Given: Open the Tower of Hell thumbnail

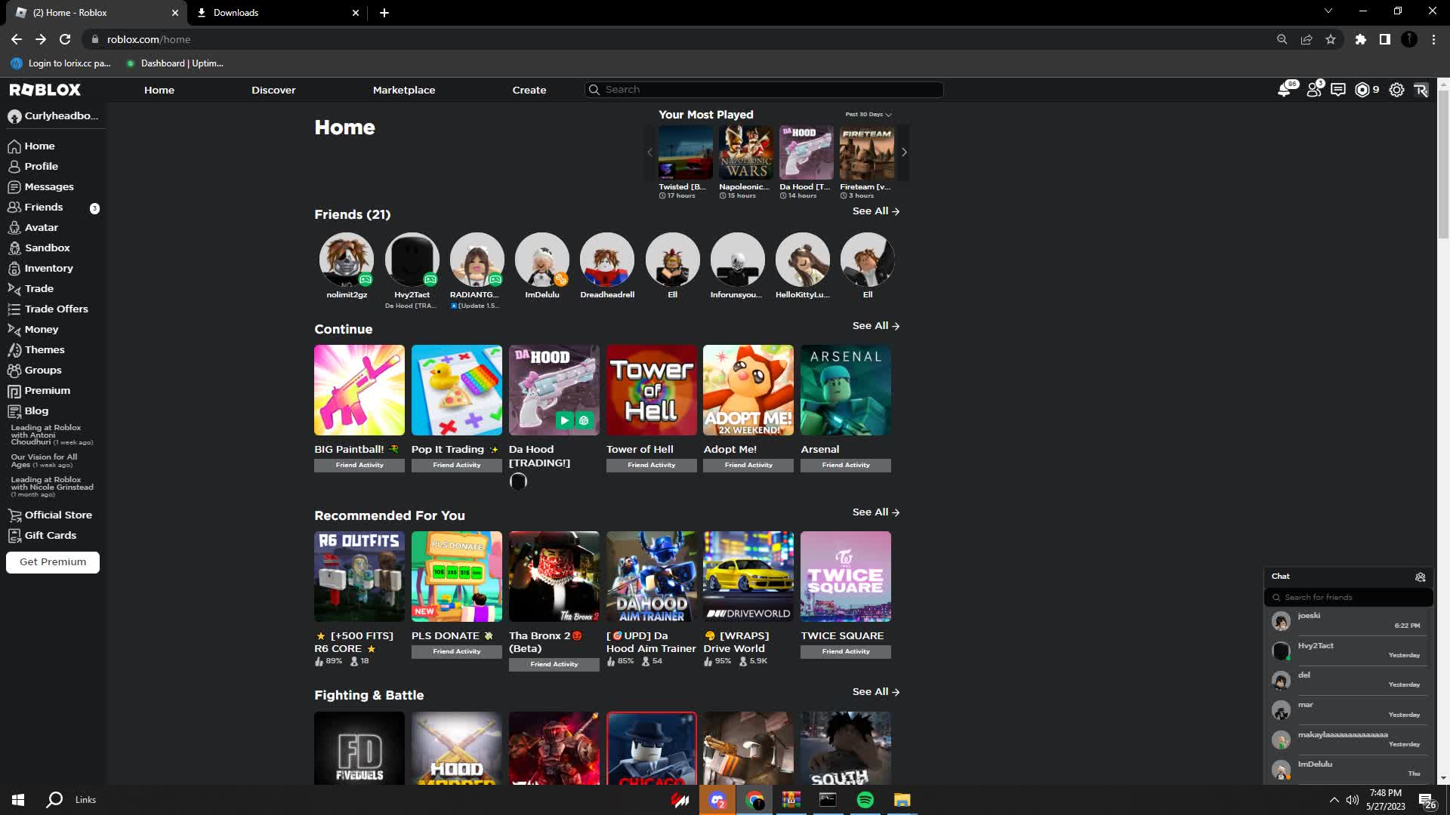Looking at the screenshot, I should coord(652,390).
